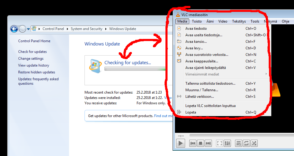Click the Windows Update page heading
This screenshot has height=156, width=294.
click(102, 44)
